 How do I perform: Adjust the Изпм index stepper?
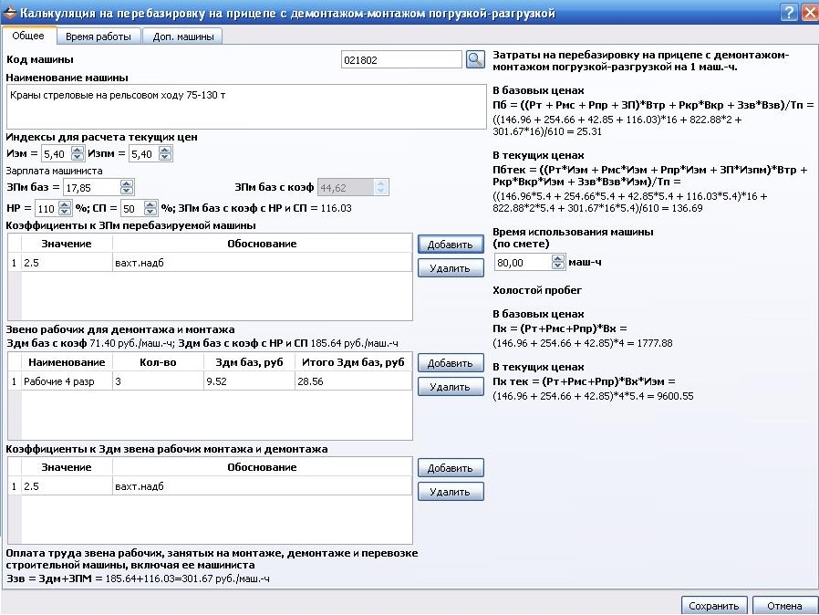pyautogui.click(x=165, y=154)
